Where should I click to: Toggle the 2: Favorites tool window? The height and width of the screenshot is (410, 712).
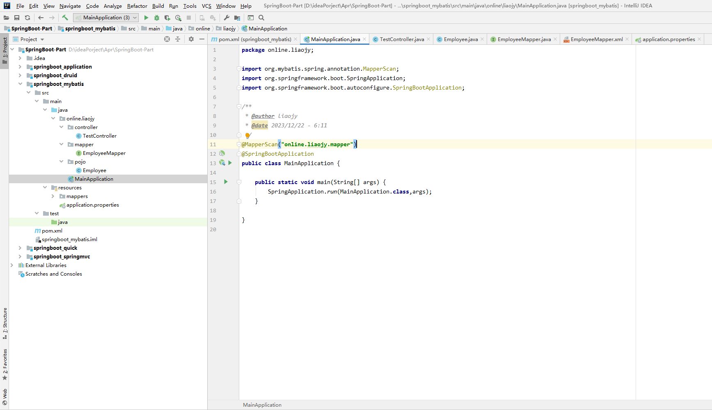pyautogui.click(x=5, y=365)
